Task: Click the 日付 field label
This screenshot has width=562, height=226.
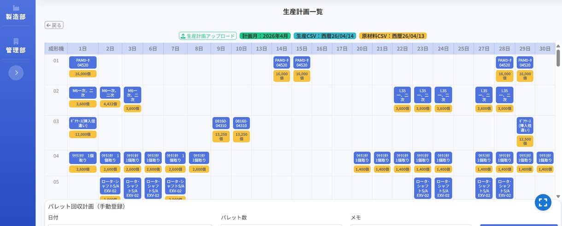Action: [x=53, y=218]
